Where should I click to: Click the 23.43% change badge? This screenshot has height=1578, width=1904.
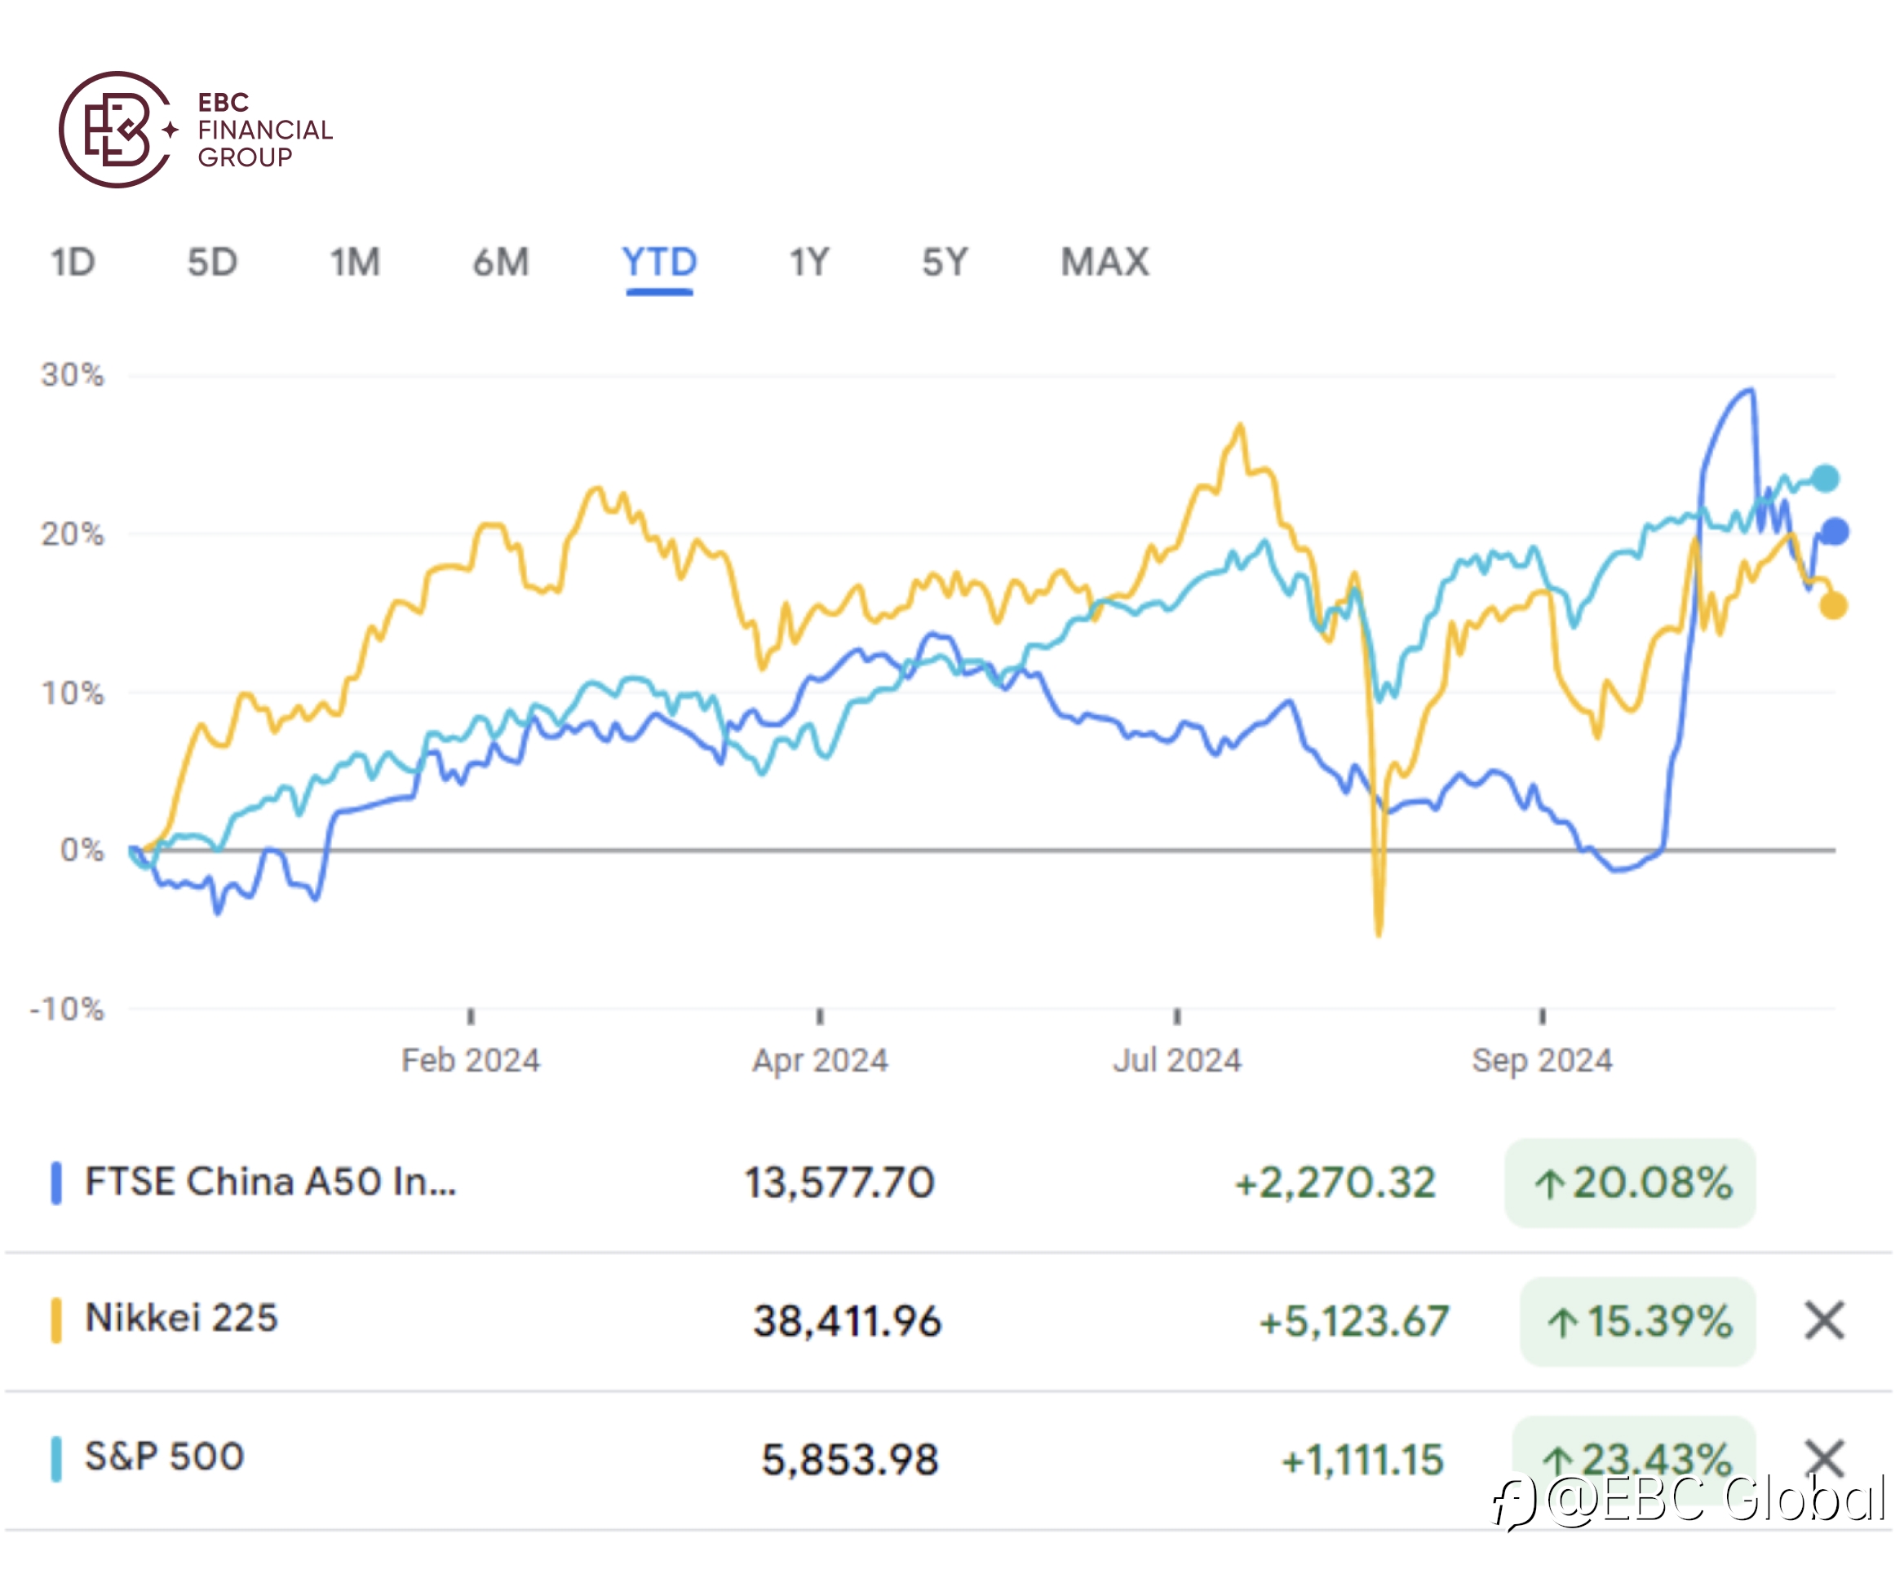1634,1459
